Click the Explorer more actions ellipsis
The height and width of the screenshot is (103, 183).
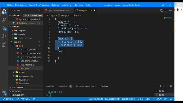click(39, 11)
